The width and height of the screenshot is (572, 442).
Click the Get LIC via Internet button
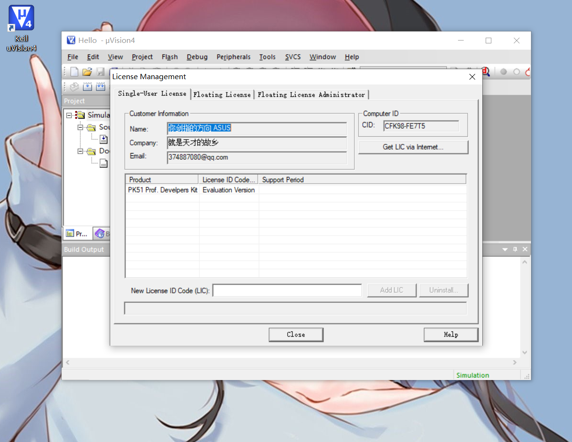(x=413, y=147)
